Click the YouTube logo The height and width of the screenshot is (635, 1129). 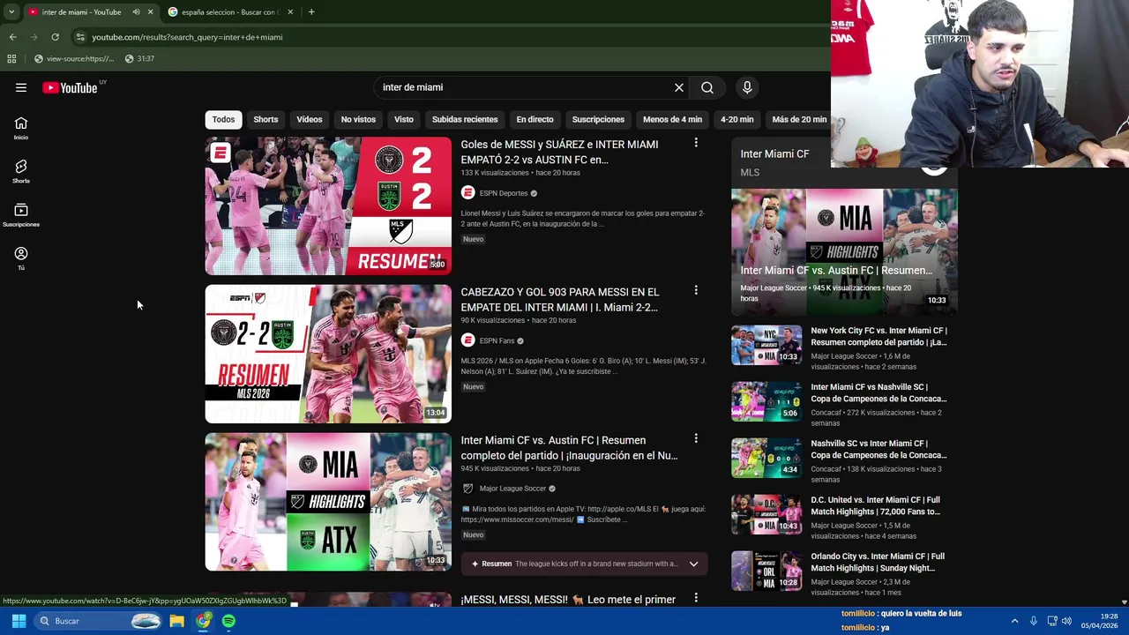pos(70,87)
